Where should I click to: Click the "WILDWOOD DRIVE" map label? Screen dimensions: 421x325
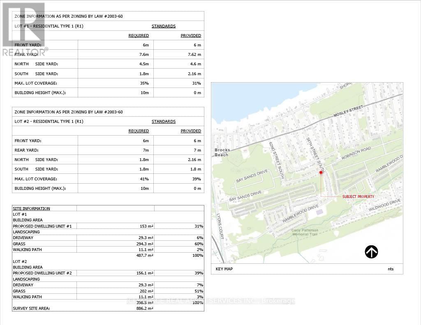384,205
